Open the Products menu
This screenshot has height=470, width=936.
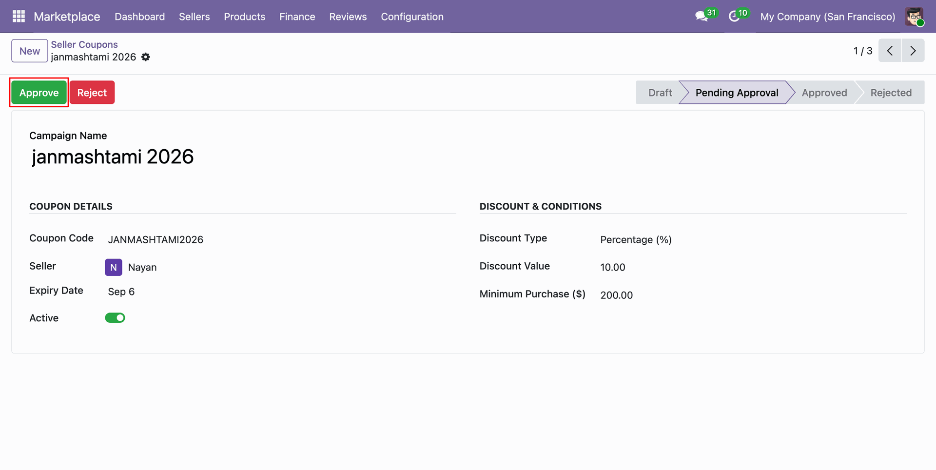[245, 17]
